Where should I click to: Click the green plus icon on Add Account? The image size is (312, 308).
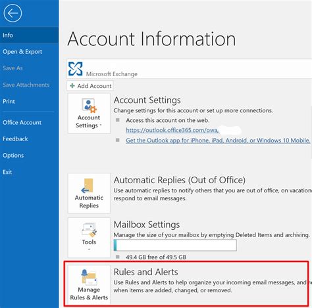coord(72,86)
